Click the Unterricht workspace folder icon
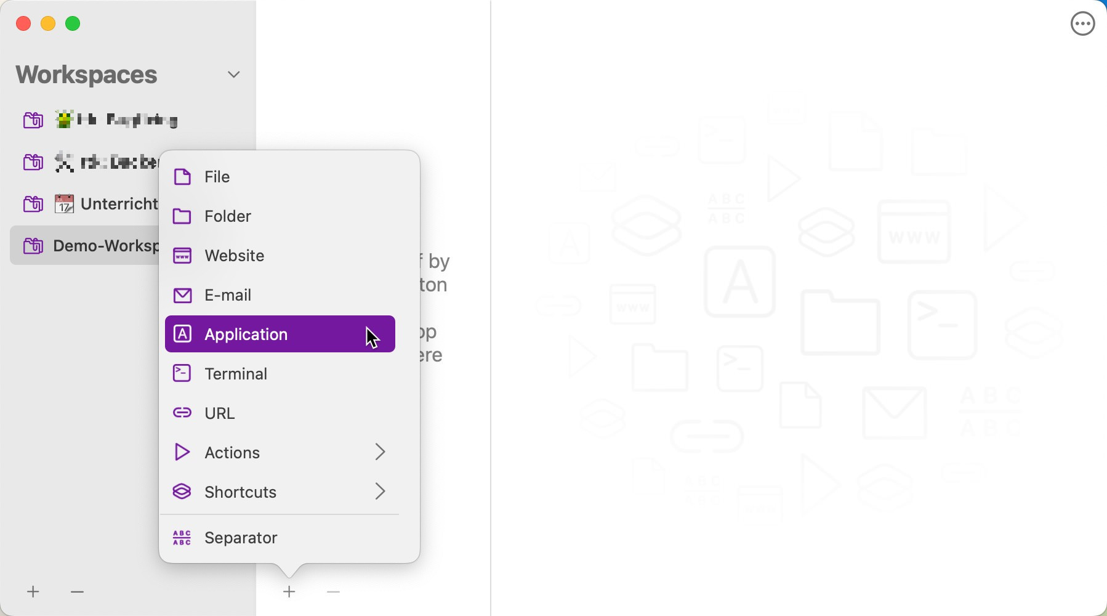The height and width of the screenshot is (616, 1107). 33,204
